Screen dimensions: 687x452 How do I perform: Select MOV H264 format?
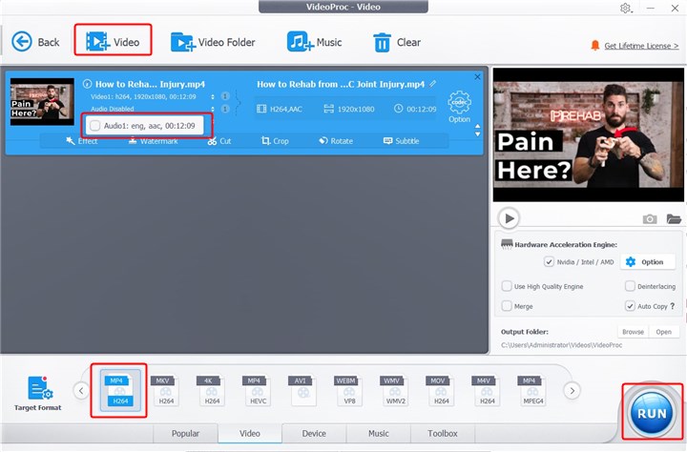click(x=441, y=390)
